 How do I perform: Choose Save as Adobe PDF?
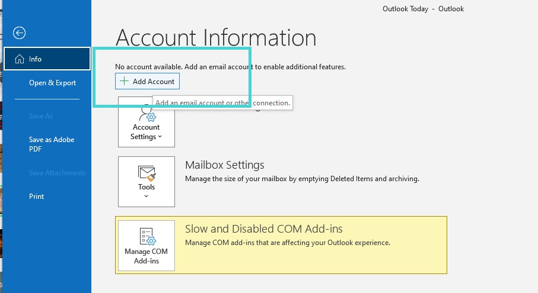pyautogui.click(x=52, y=144)
